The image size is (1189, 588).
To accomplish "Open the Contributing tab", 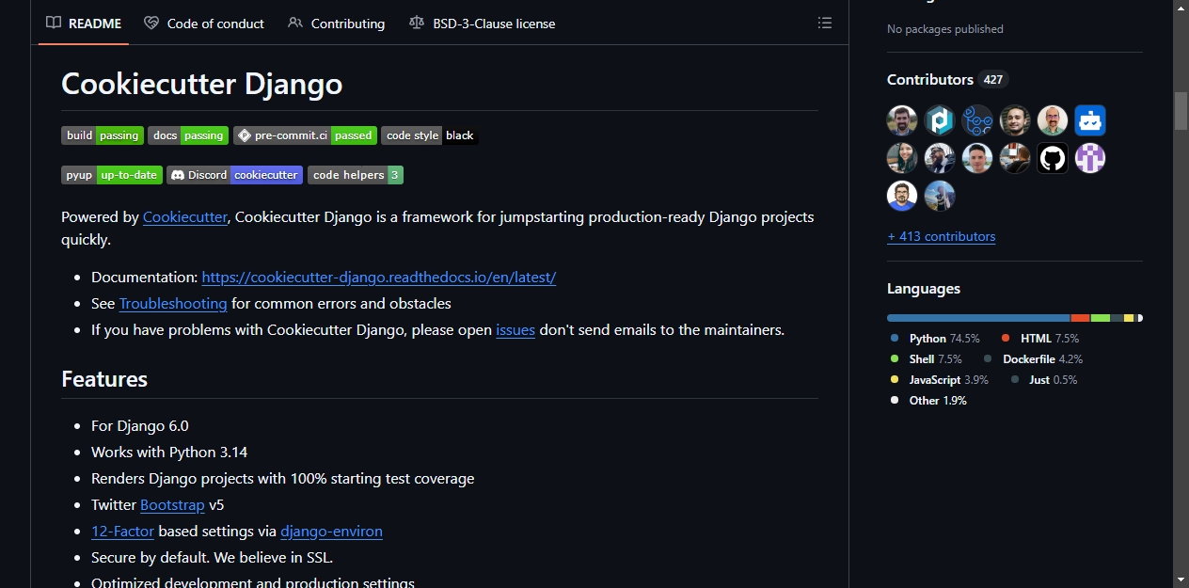I will click(x=337, y=24).
